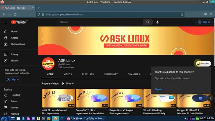Reload the page in Firefox
215x121 pixels.
tap(15, 14)
